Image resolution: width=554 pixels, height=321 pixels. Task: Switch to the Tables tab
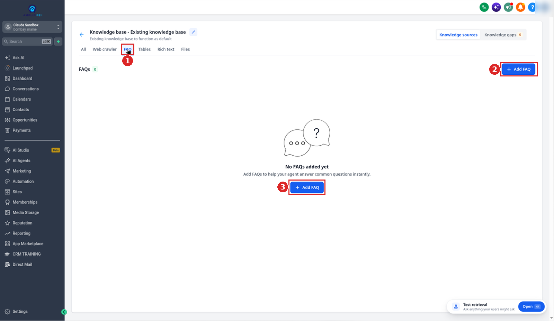coord(144,49)
